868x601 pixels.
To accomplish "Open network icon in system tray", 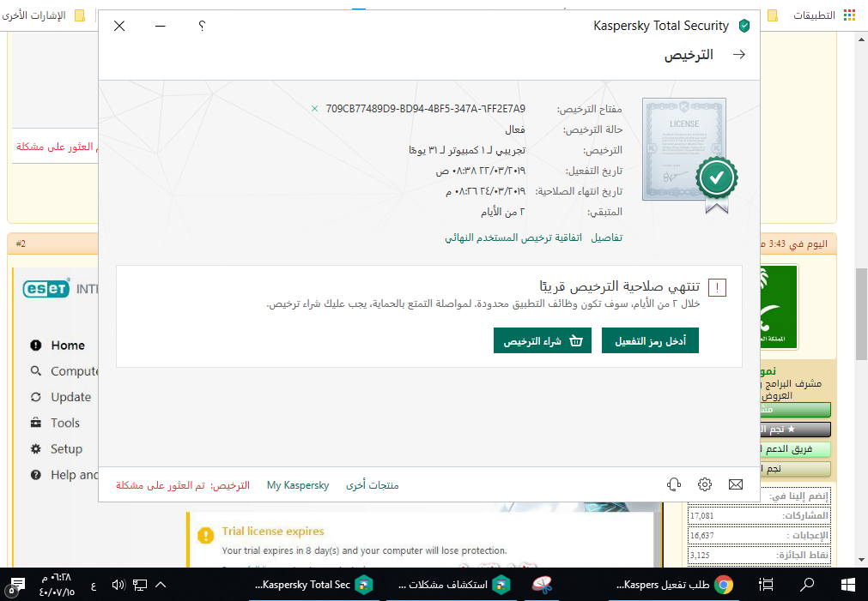I will click(140, 585).
